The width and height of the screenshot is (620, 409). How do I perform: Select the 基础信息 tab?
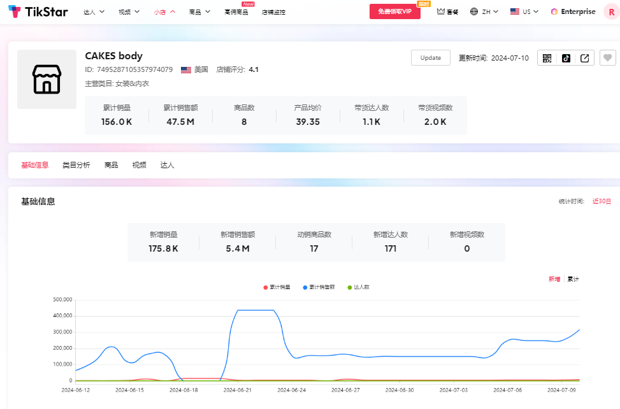point(35,165)
